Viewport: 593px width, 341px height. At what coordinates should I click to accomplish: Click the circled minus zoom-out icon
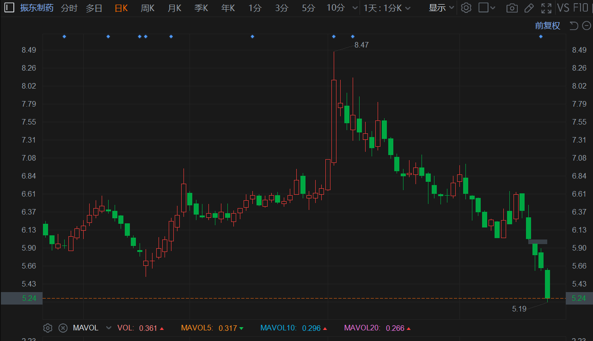point(586,26)
